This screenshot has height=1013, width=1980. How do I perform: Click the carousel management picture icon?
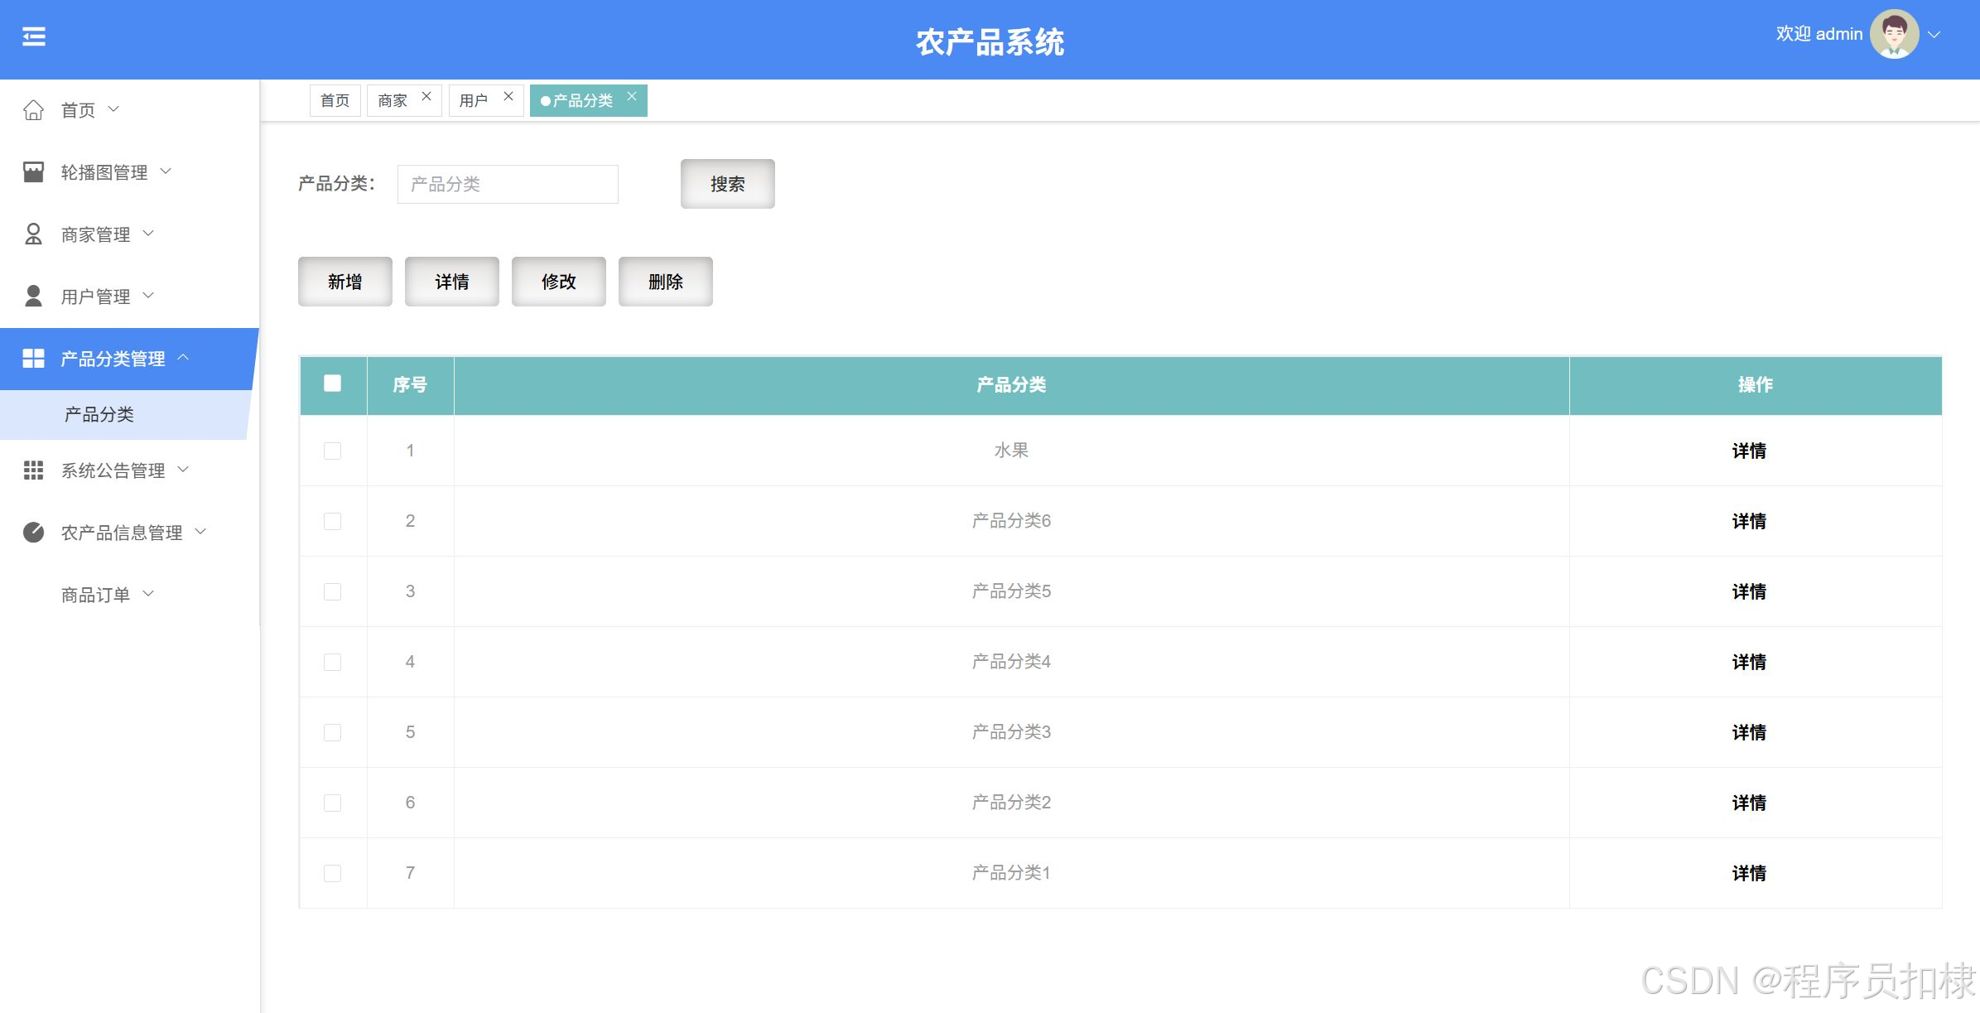click(x=33, y=172)
